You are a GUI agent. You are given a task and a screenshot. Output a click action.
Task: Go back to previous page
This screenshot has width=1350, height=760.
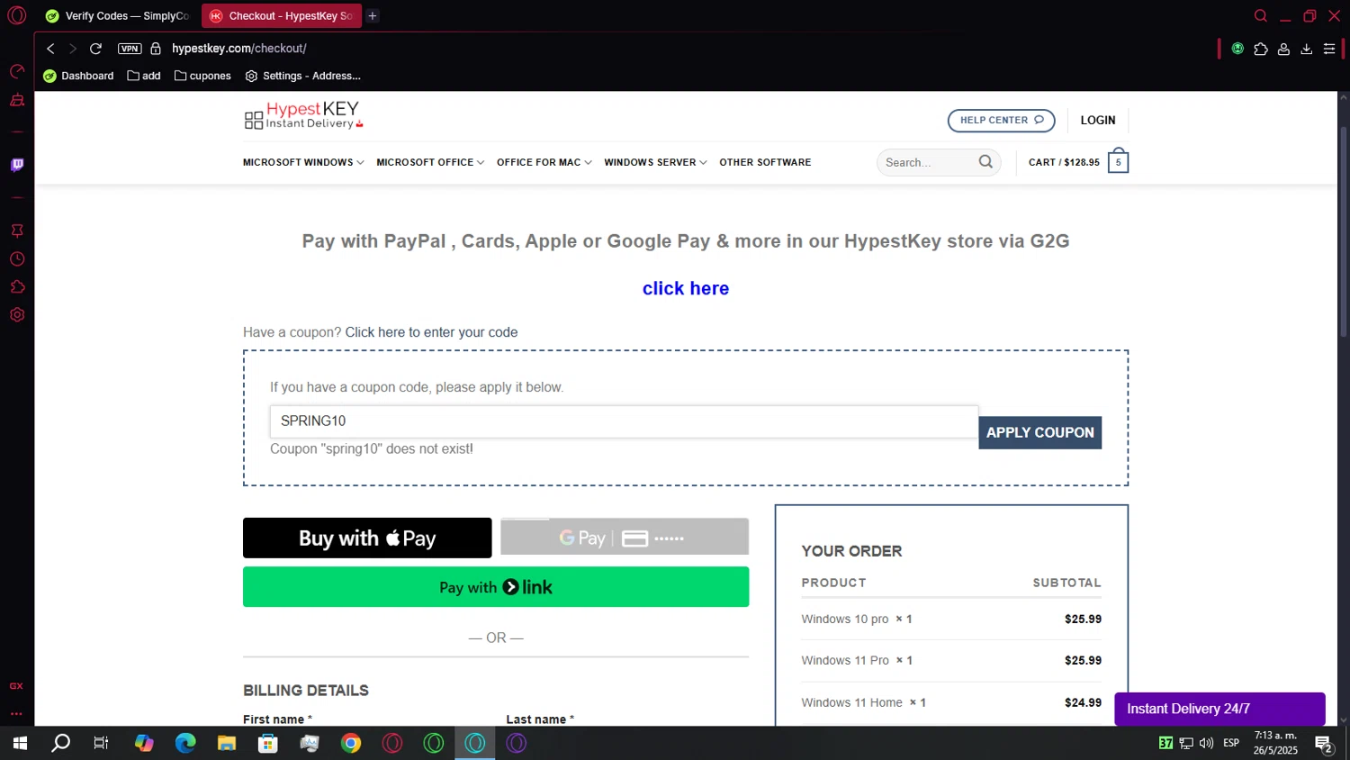tap(50, 49)
